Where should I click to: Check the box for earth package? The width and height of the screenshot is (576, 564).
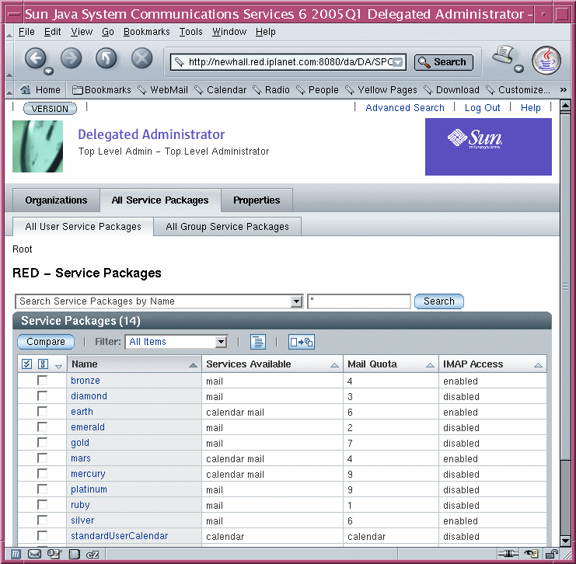click(42, 411)
